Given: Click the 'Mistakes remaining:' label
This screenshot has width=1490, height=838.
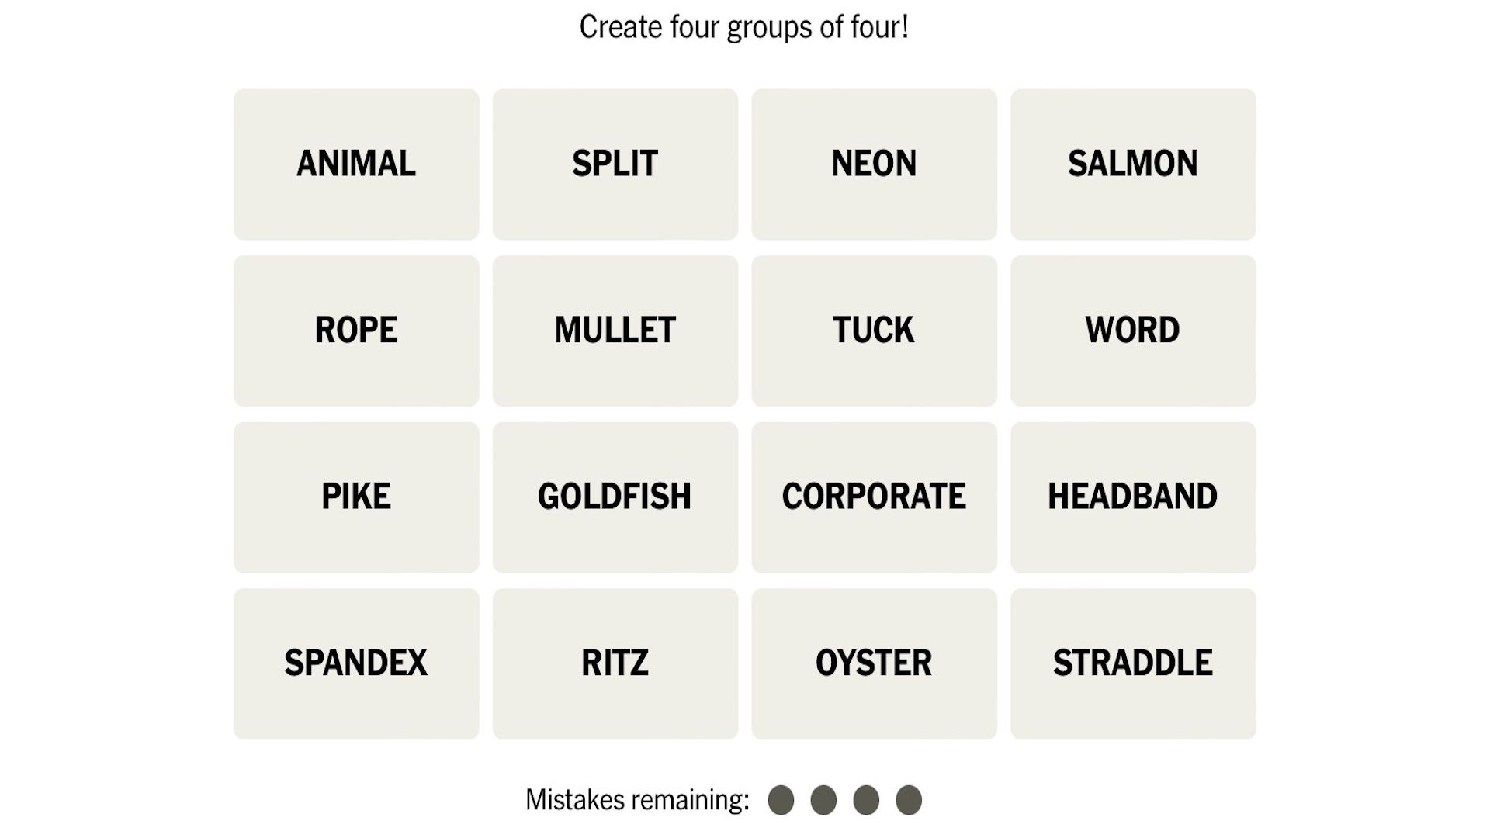Looking at the screenshot, I should (637, 800).
